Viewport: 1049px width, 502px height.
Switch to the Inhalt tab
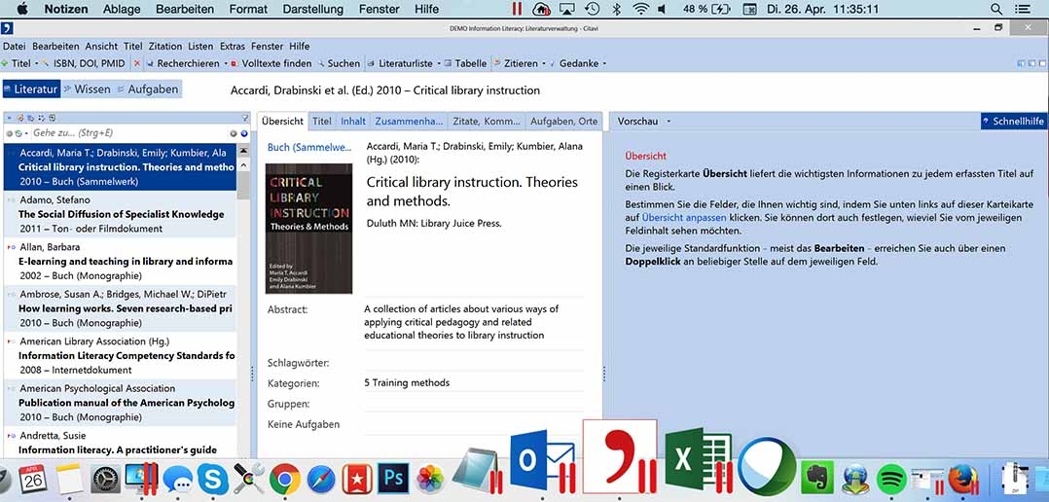(352, 122)
